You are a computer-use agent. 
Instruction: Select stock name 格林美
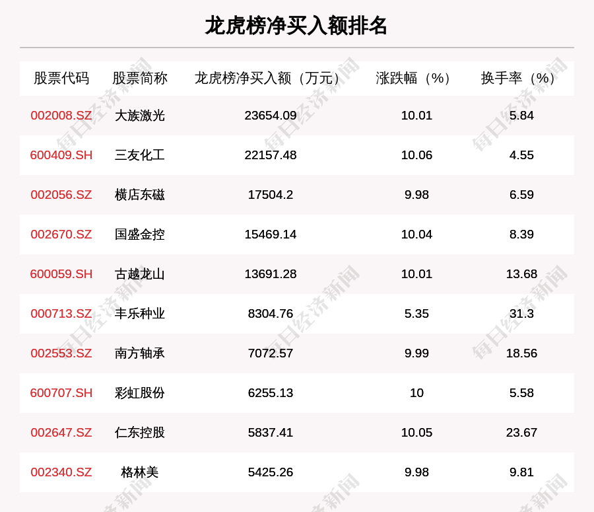(x=140, y=472)
